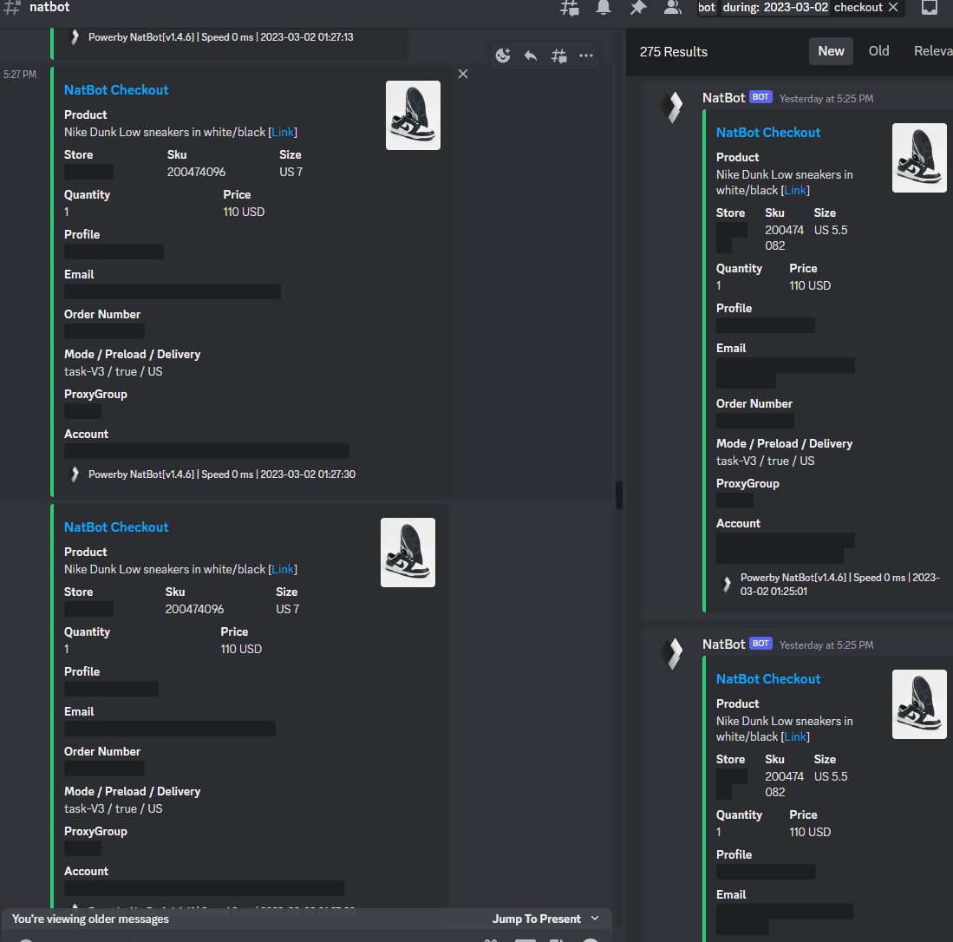Click You're viewing older messages banner text
This screenshot has width=953, height=942.
pyautogui.click(x=90, y=919)
